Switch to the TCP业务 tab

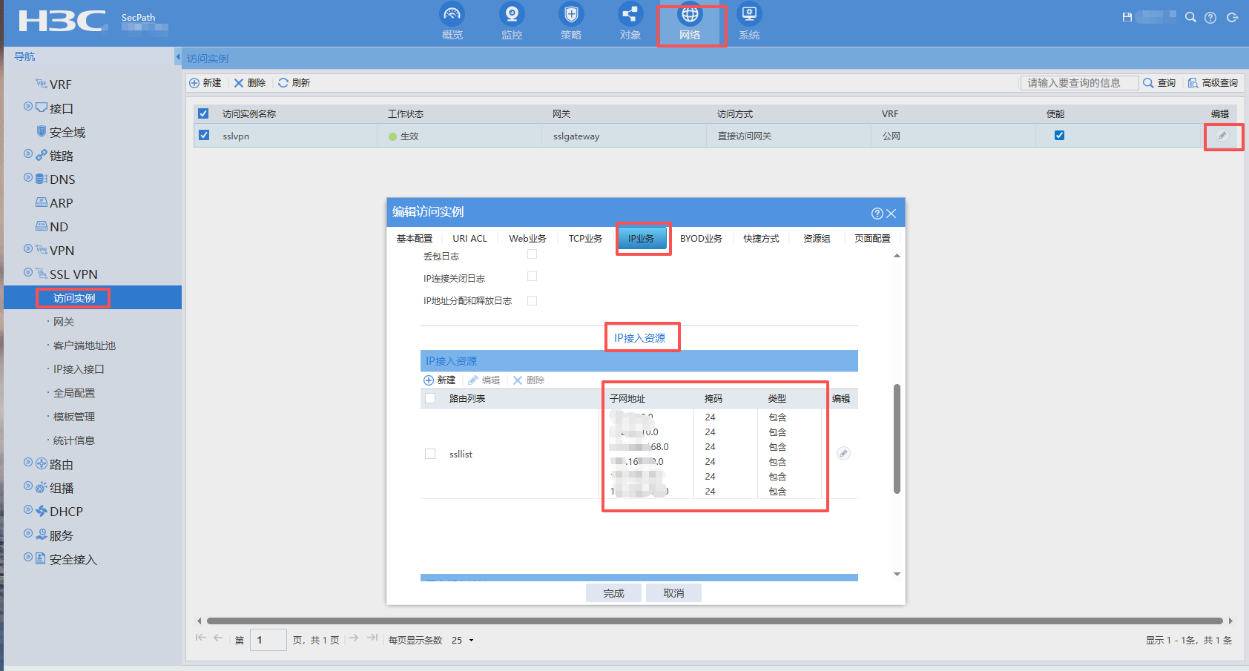(585, 239)
